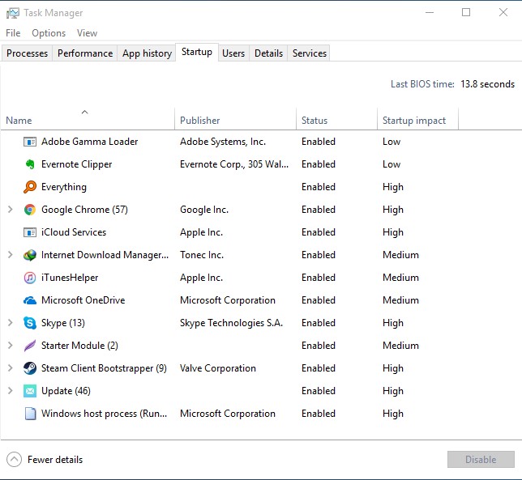Image resolution: width=522 pixels, height=480 pixels.
Task: Click the iTunesHelper music note icon
Action: pos(30,278)
